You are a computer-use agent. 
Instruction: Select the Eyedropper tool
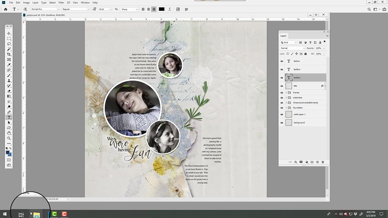click(9, 65)
